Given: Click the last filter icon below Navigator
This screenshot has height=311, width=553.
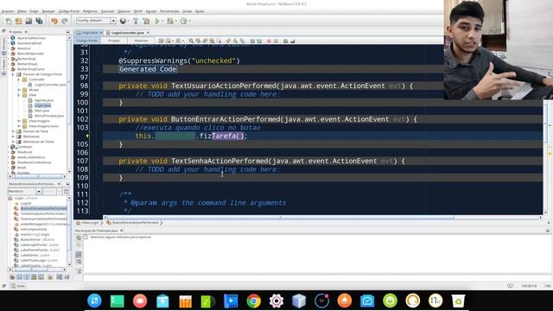Looking at the screenshot, I should coord(67,277).
